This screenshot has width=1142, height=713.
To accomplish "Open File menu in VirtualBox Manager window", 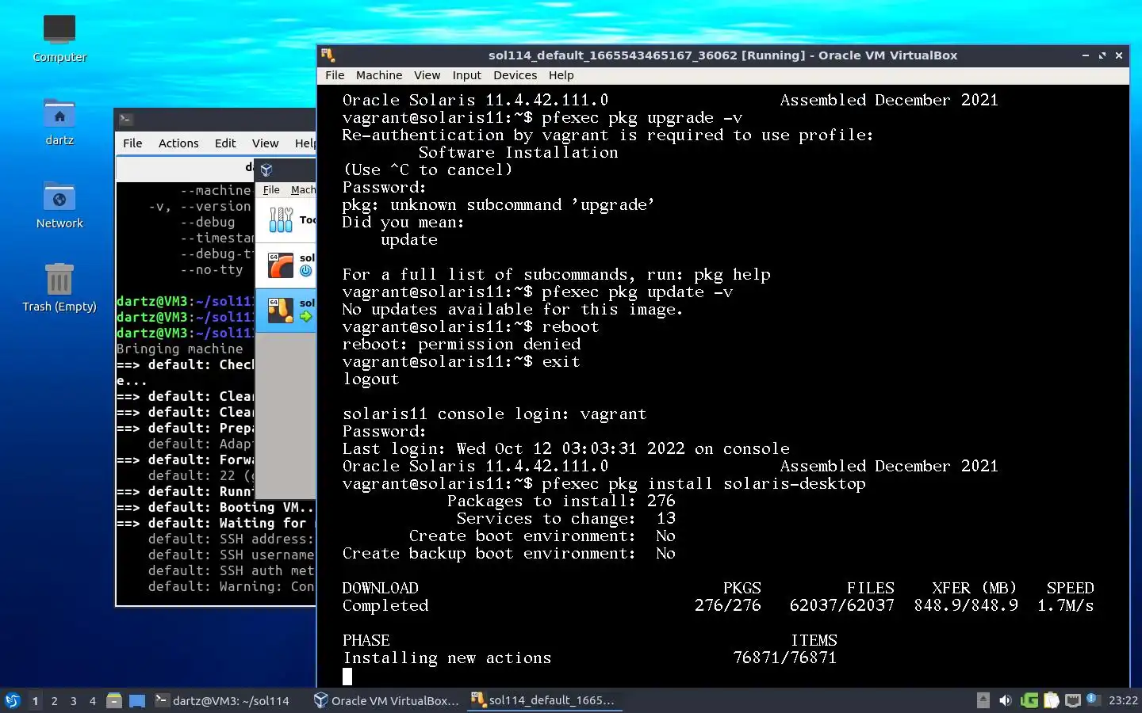I will 271,190.
